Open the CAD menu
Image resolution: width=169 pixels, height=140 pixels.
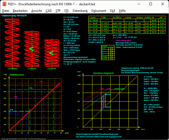pyautogui.click(x=48, y=11)
